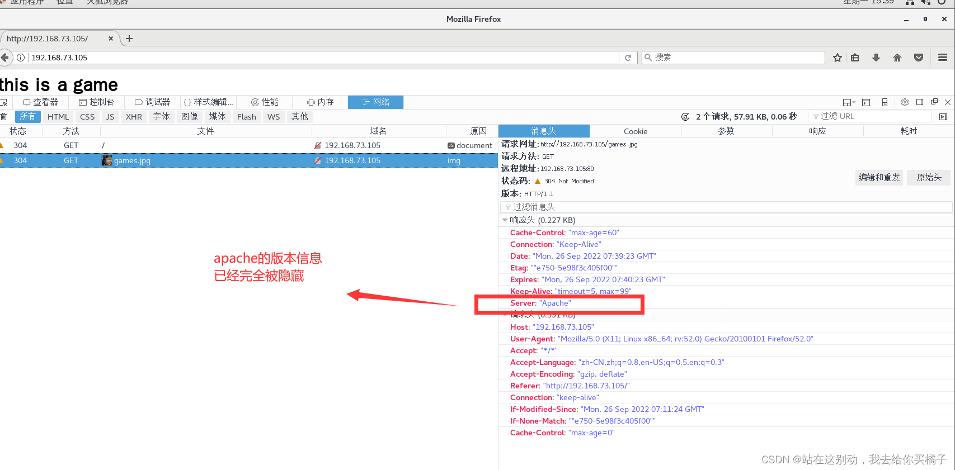This screenshot has height=470, width=955.
Task: Activate the element picker icon in devtools
Action: tap(3, 102)
